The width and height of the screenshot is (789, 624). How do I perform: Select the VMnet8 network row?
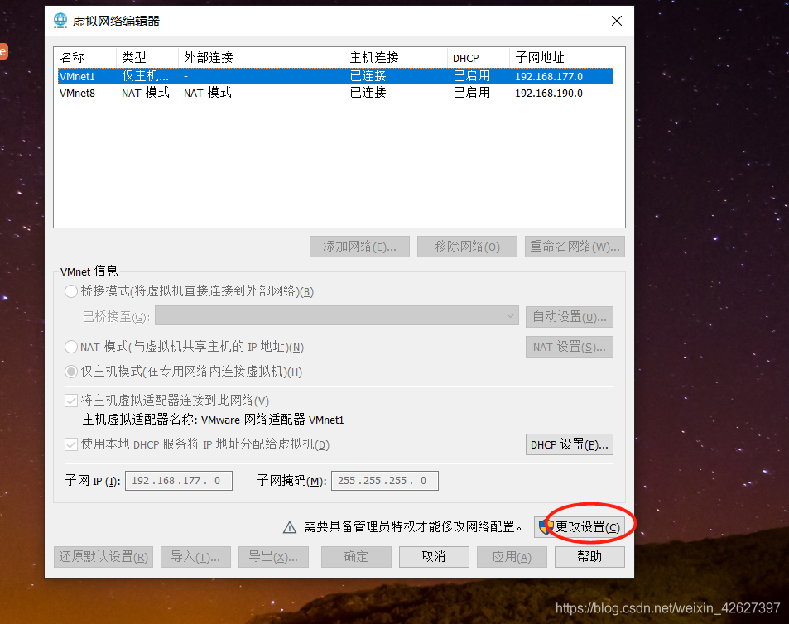tap(335, 93)
